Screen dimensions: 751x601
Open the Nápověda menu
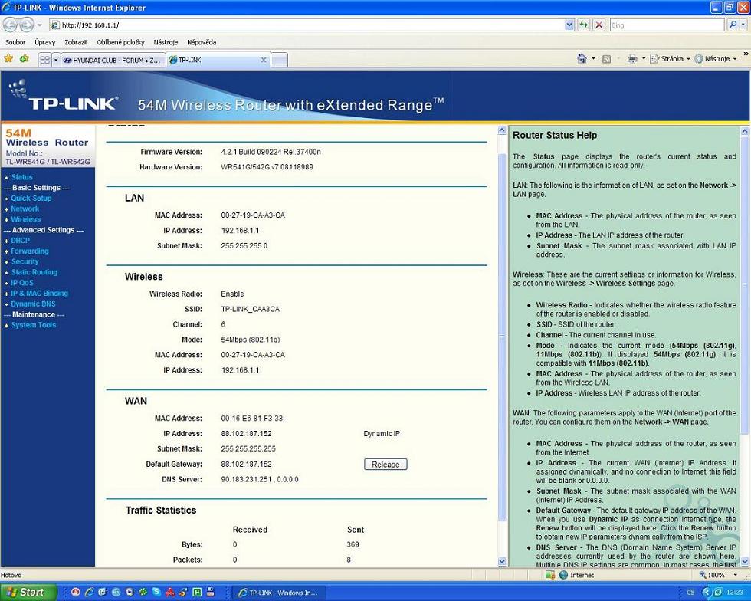pos(202,42)
